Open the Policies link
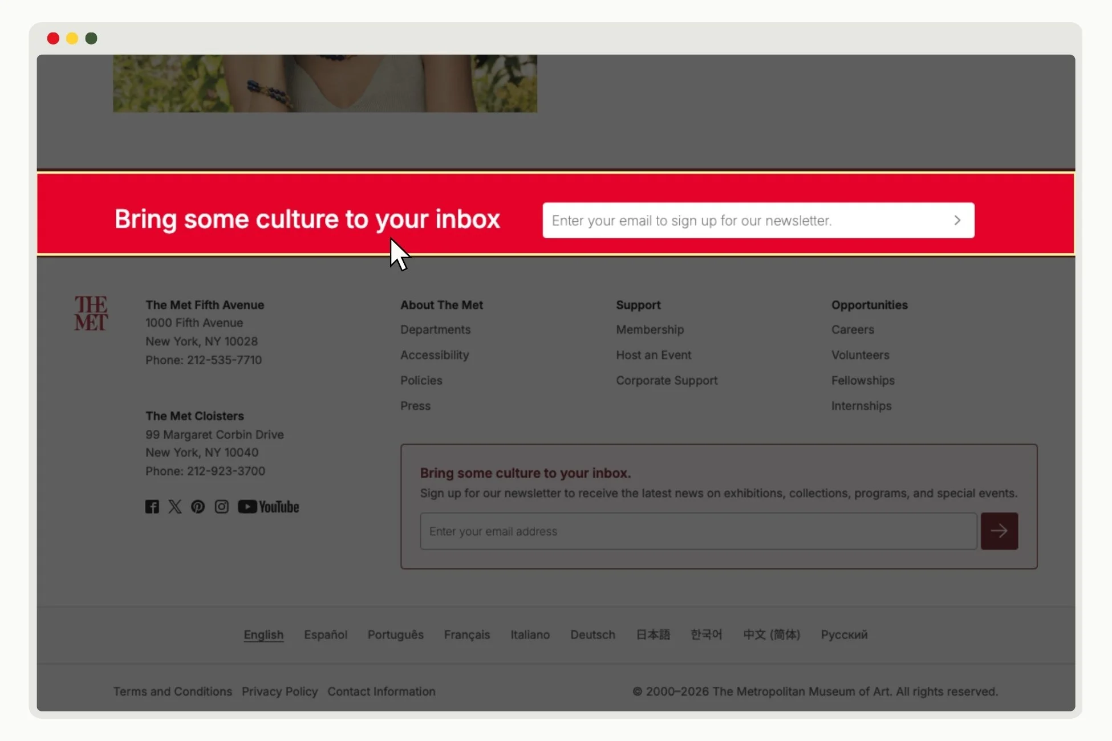This screenshot has width=1112, height=741. click(x=421, y=380)
